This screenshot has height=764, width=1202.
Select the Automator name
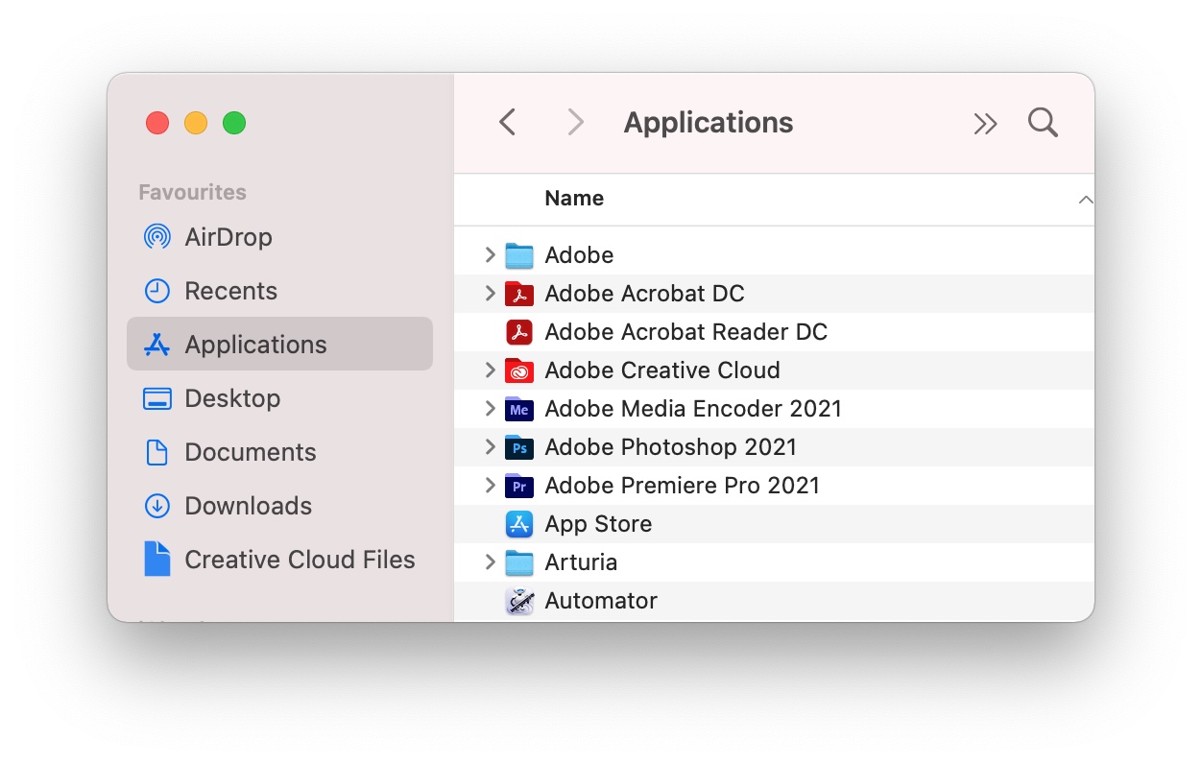click(601, 601)
